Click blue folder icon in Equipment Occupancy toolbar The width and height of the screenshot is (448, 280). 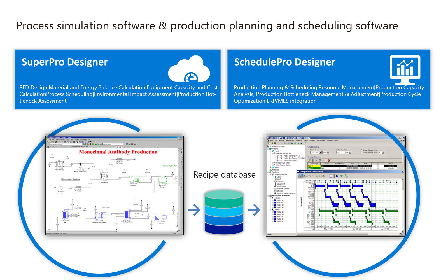(337, 176)
